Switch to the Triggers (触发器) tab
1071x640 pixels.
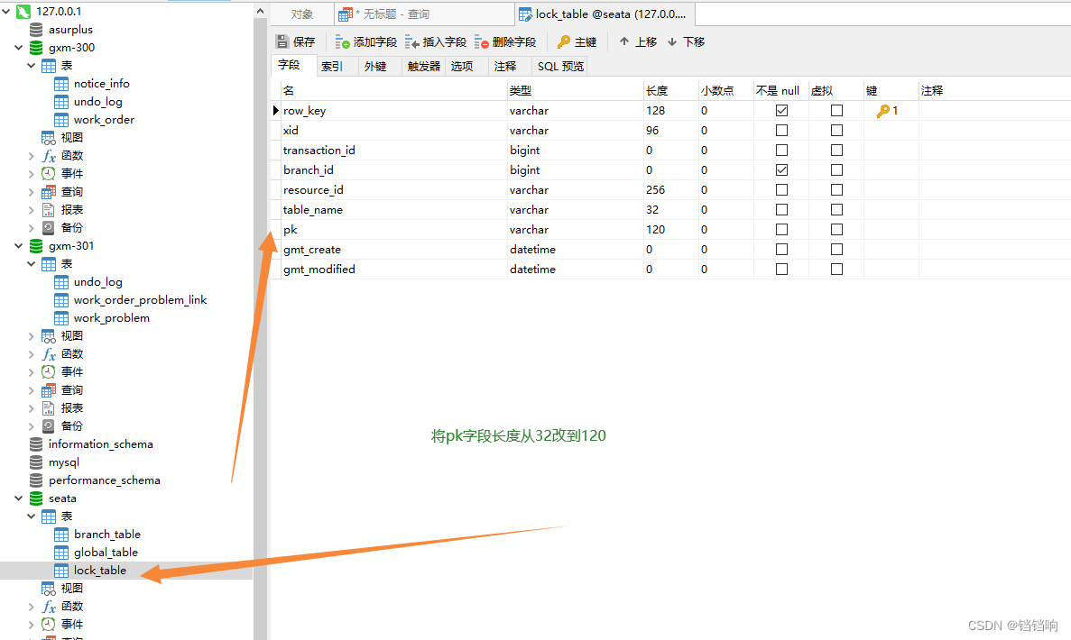click(423, 66)
